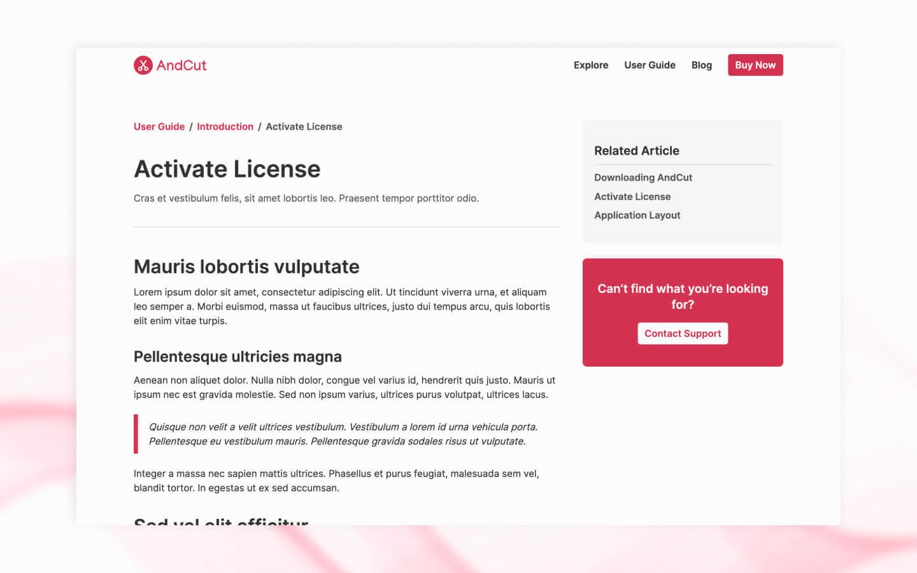Select the Mauris lobortis vulputate heading
This screenshot has width=917, height=573.
[246, 267]
